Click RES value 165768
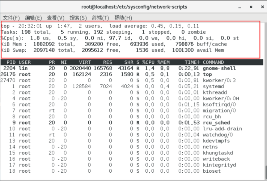 pos(103,68)
